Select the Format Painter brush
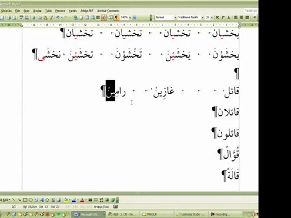 [51, 18]
